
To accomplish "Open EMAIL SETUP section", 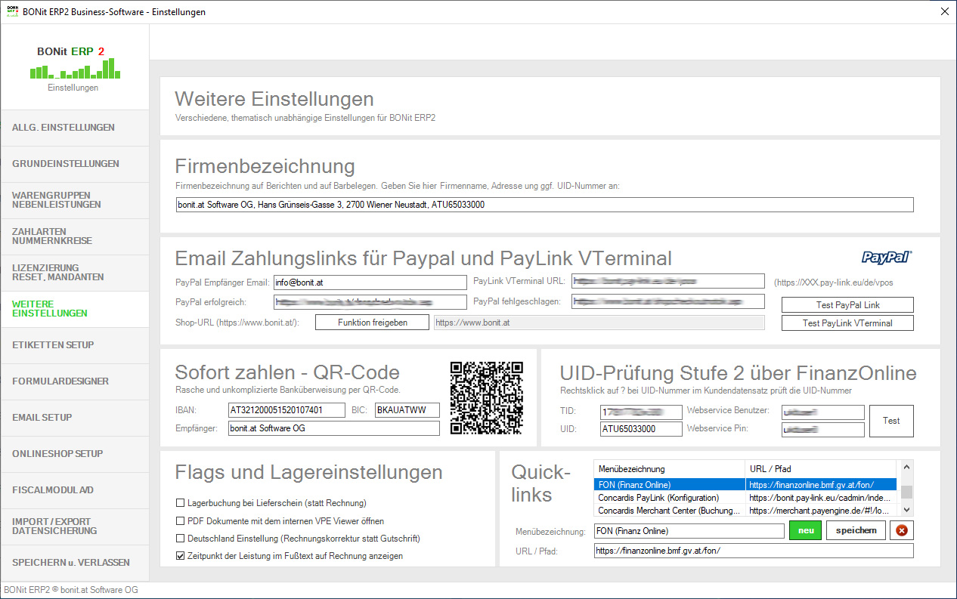I will click(x=75, y=418).
